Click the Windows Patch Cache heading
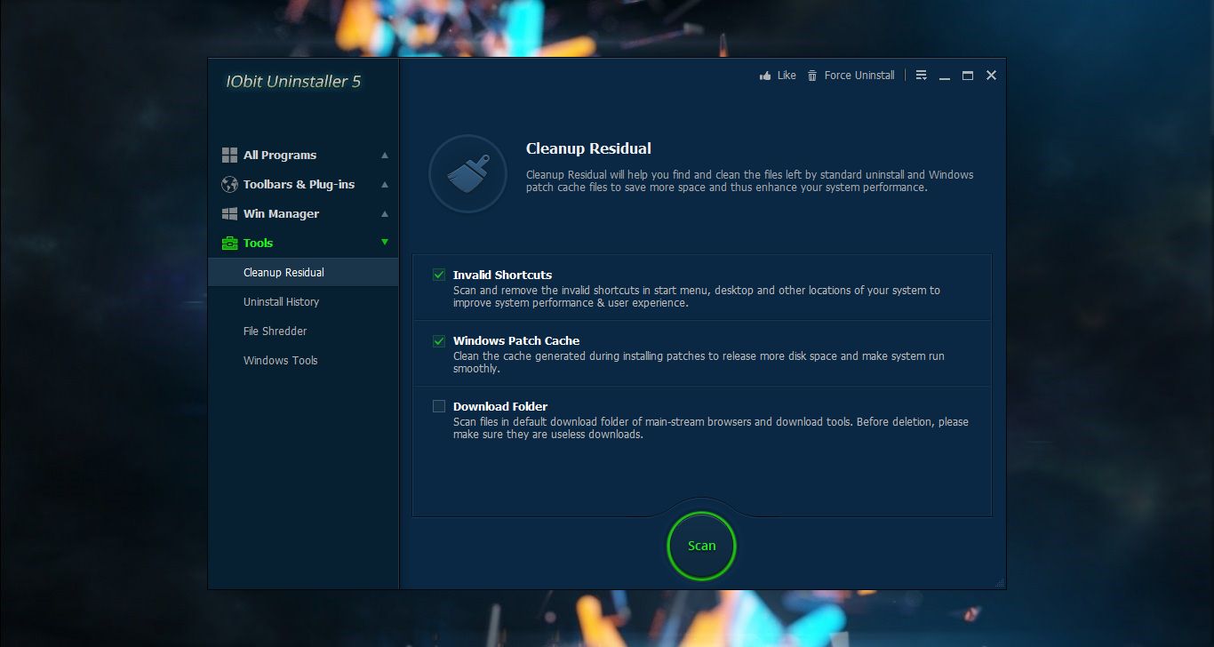 pyautogui.click(x=516, y=340)
